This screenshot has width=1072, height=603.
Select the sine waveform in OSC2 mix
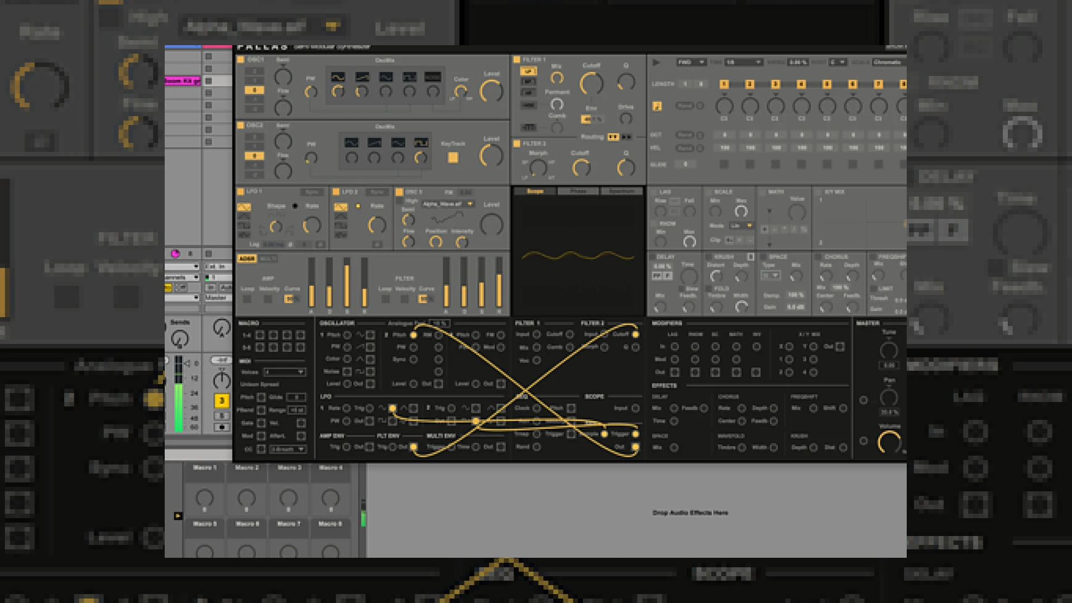tap(351, 143)
